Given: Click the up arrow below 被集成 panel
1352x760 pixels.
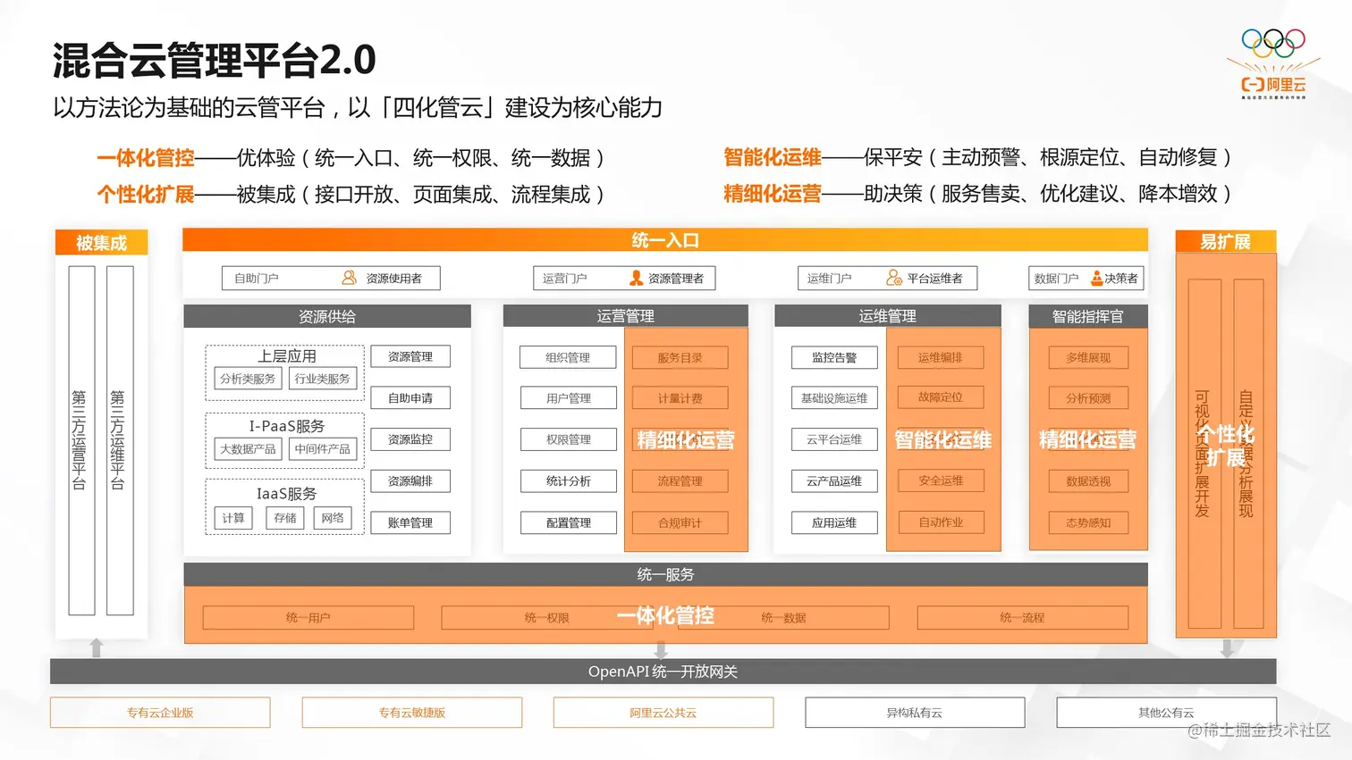Looking at the screenshot, I should 97,647.
